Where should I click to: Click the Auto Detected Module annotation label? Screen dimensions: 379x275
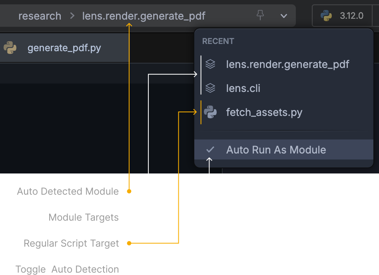(68, 191)
